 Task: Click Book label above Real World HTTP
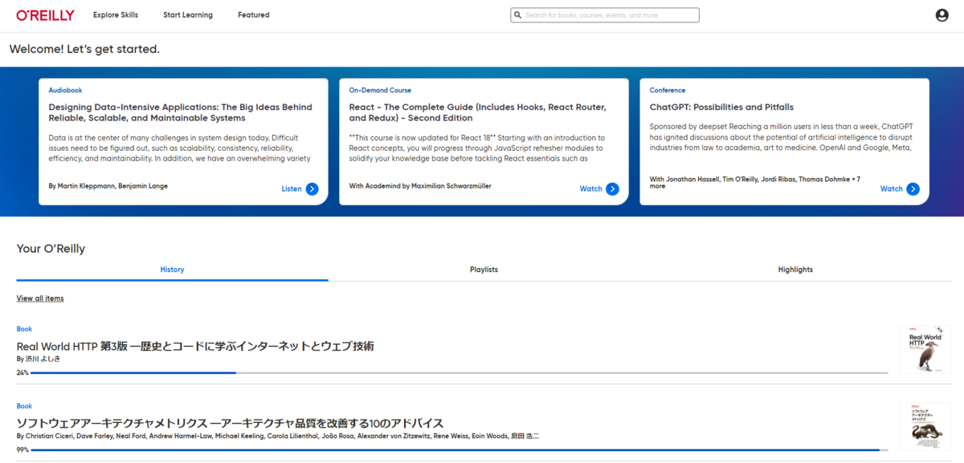(x=24, y=329)
